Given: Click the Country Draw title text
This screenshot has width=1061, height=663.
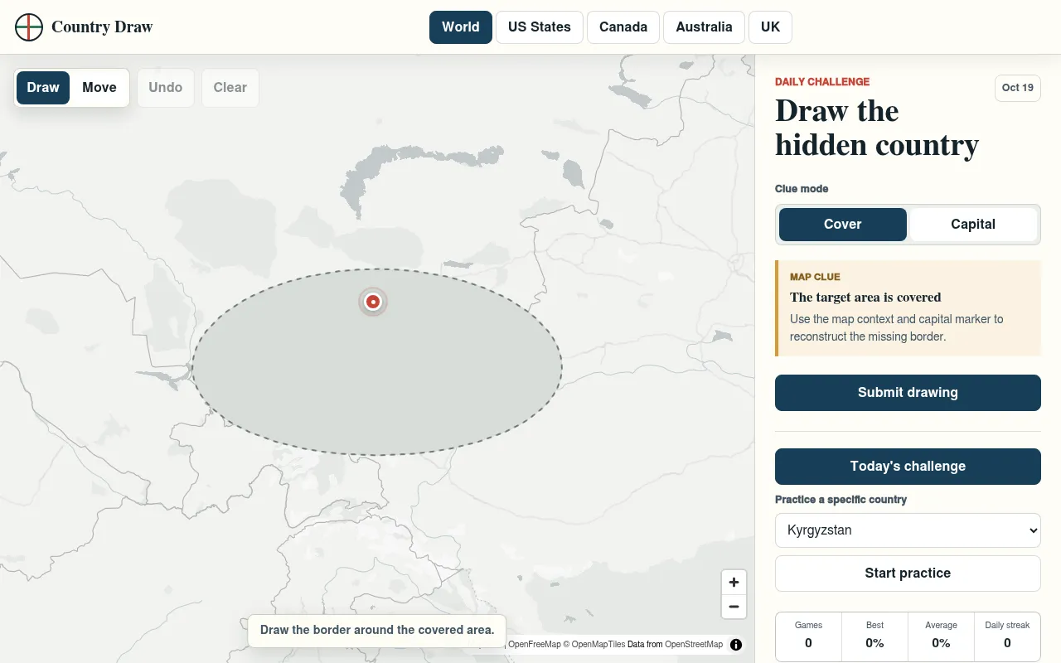Looking at the screenshot, I should [x=102, y=27].
